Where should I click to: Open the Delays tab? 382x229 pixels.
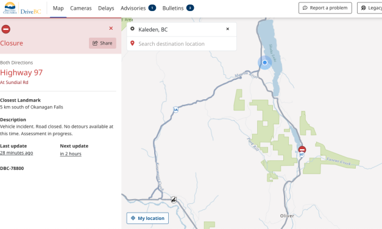[x=106, y=9]
